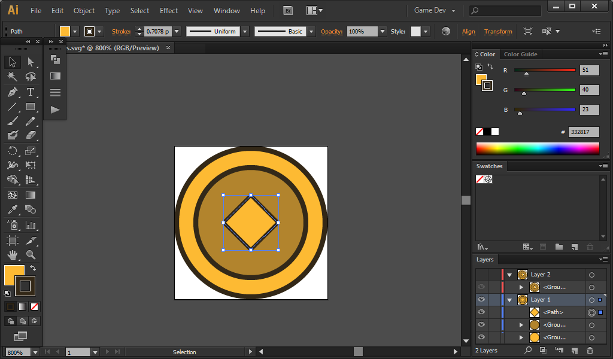613x359 pixels.
Task: Open the Effect menu
Action: [169, 11]
